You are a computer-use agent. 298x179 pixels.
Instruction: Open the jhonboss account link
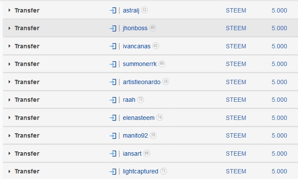tap(135, 28)
